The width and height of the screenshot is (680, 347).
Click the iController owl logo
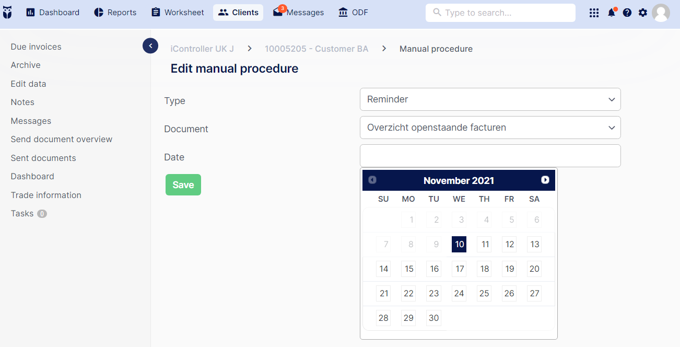(x=7, y=13)
